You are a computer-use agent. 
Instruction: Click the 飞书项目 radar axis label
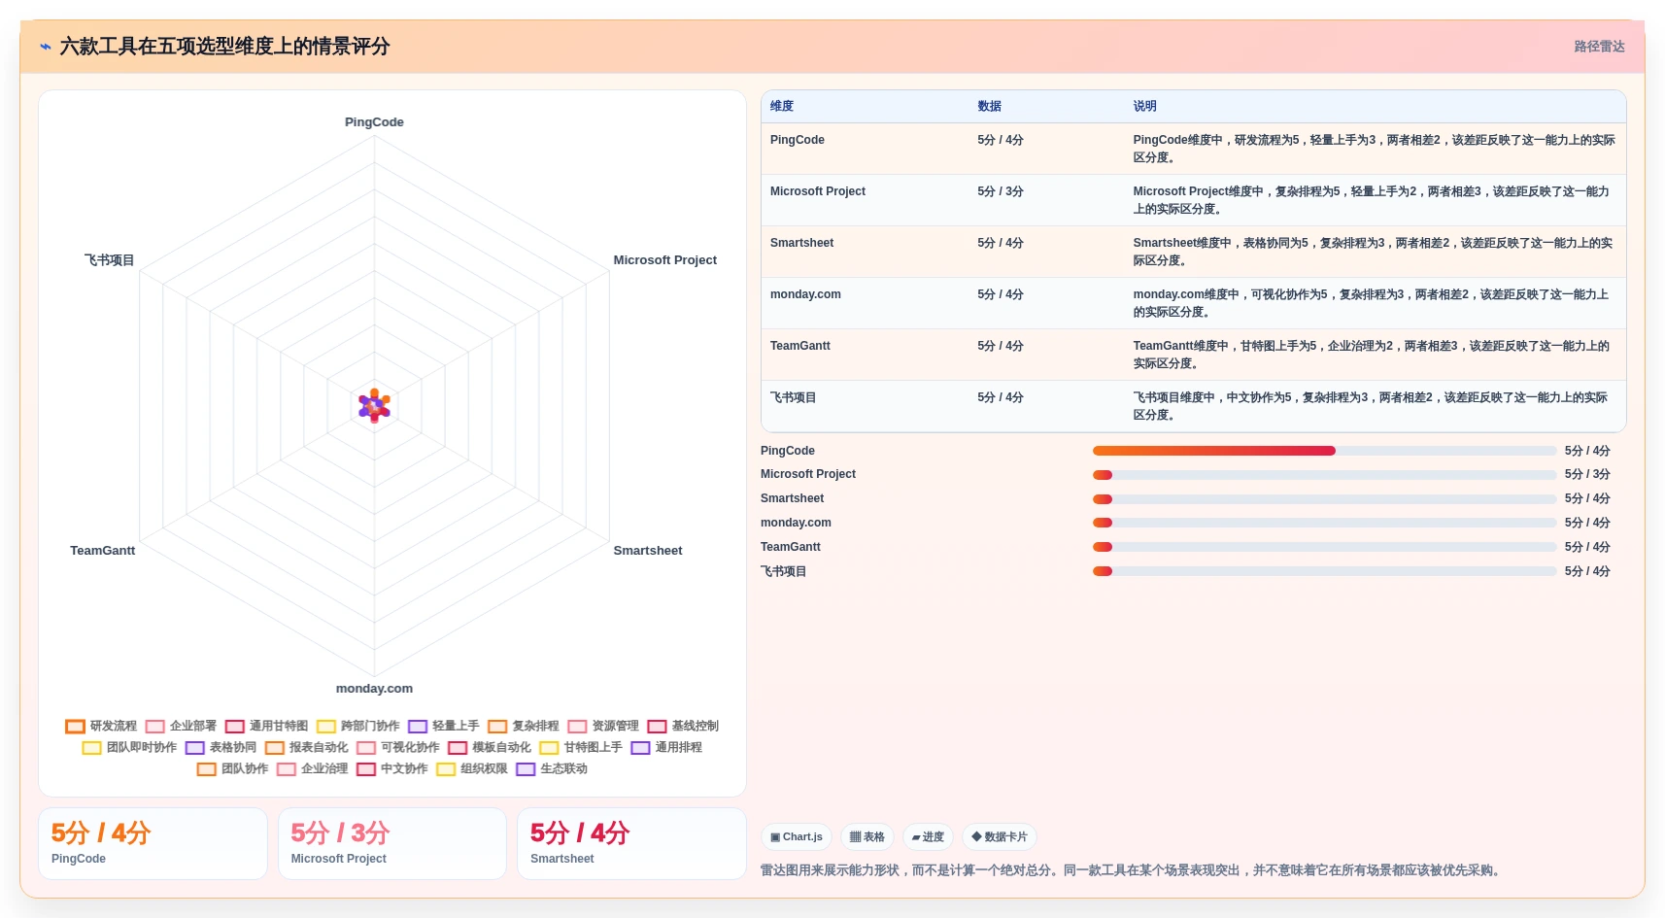coord(109,260)
